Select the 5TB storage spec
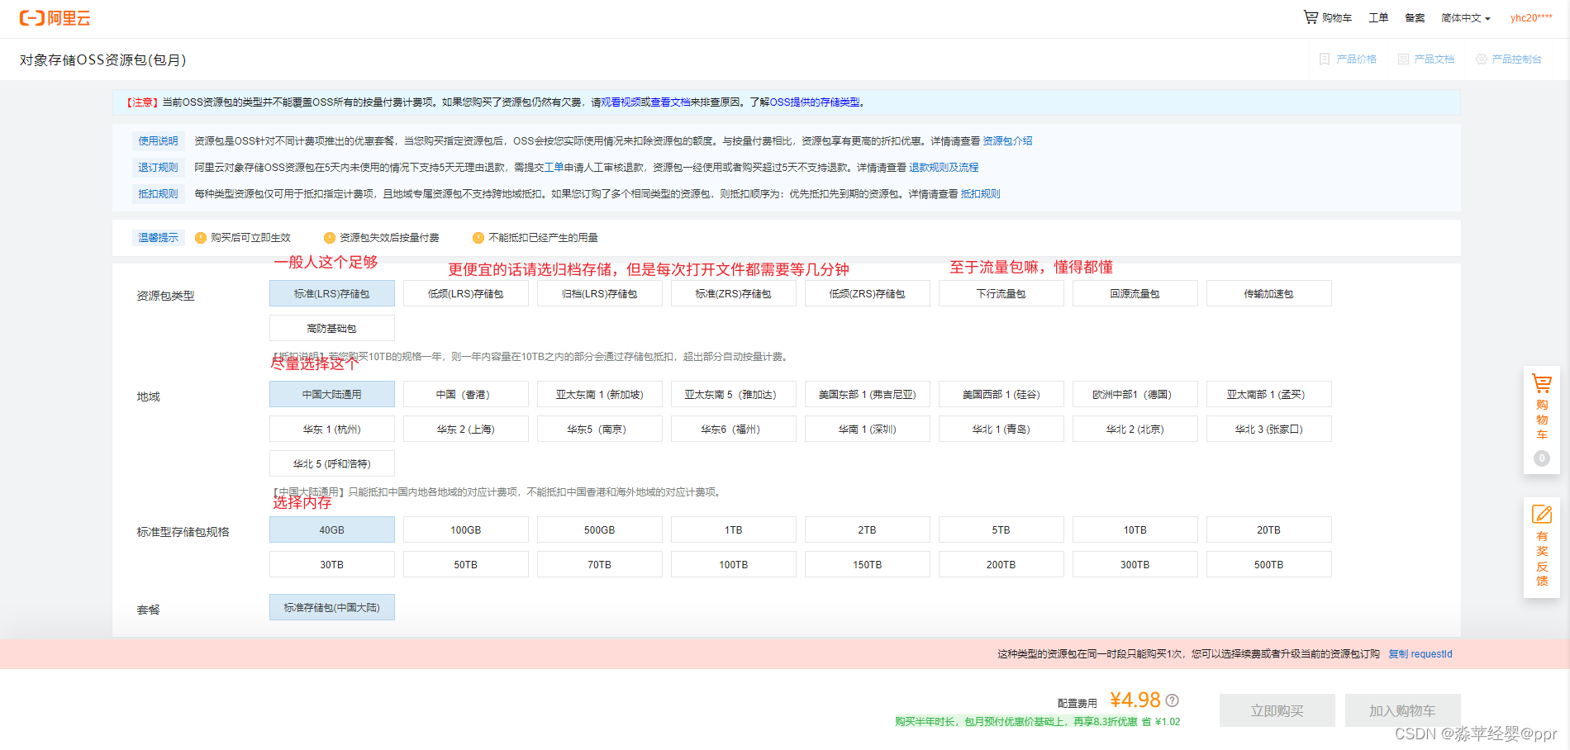1570x750 pixels. (1001, 529)
